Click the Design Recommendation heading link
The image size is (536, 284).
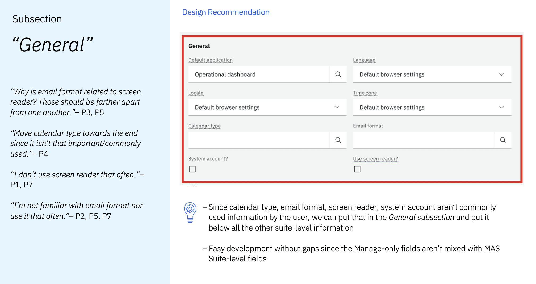226,12
